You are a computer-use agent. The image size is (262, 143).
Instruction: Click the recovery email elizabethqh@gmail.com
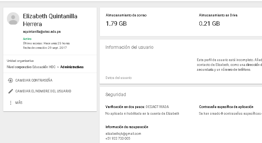click(x=123, y=134)
